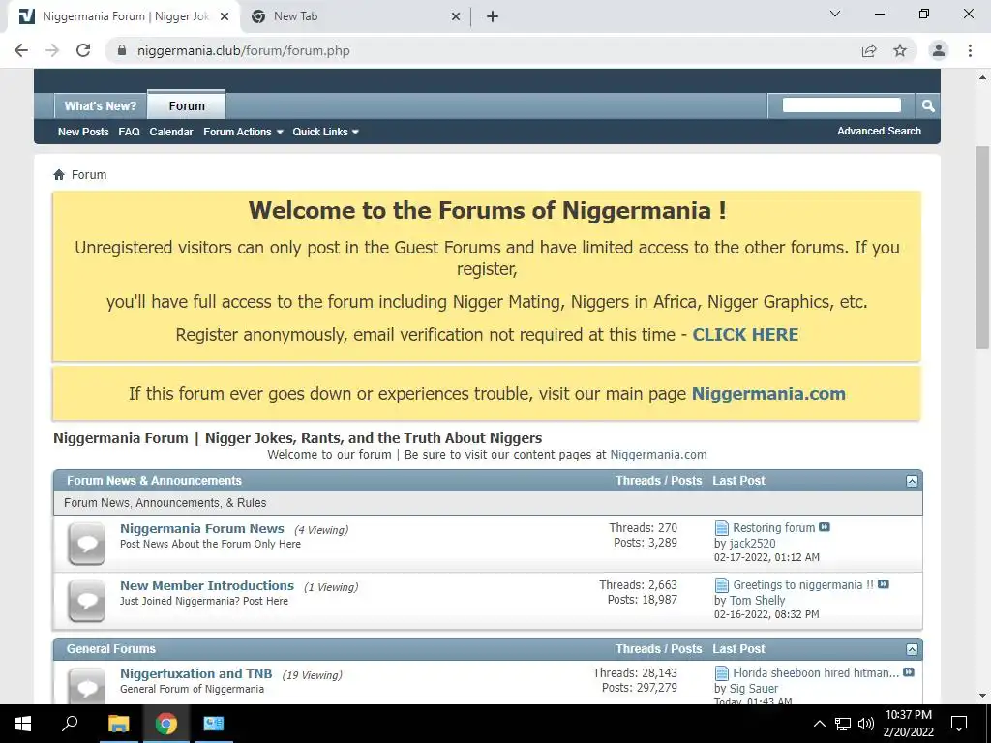Open the Forum Actions dropdown
Image resolution: width=991 pixels, height=743 pixels.
pos(243,132)
